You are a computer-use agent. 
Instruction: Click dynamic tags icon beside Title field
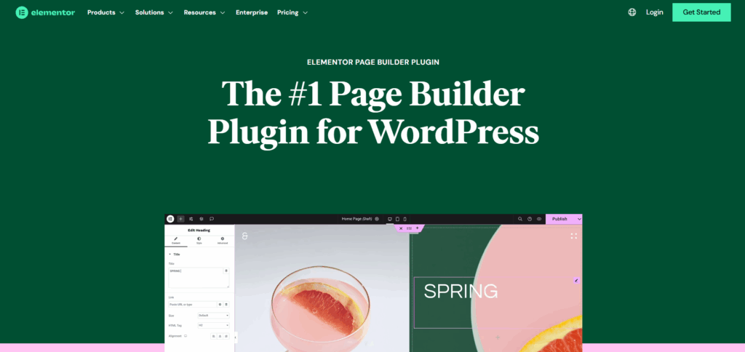pos(226,271)
